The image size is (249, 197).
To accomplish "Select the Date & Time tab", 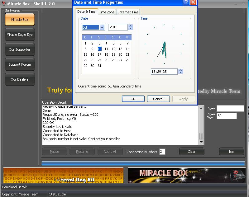I will 86,12.
